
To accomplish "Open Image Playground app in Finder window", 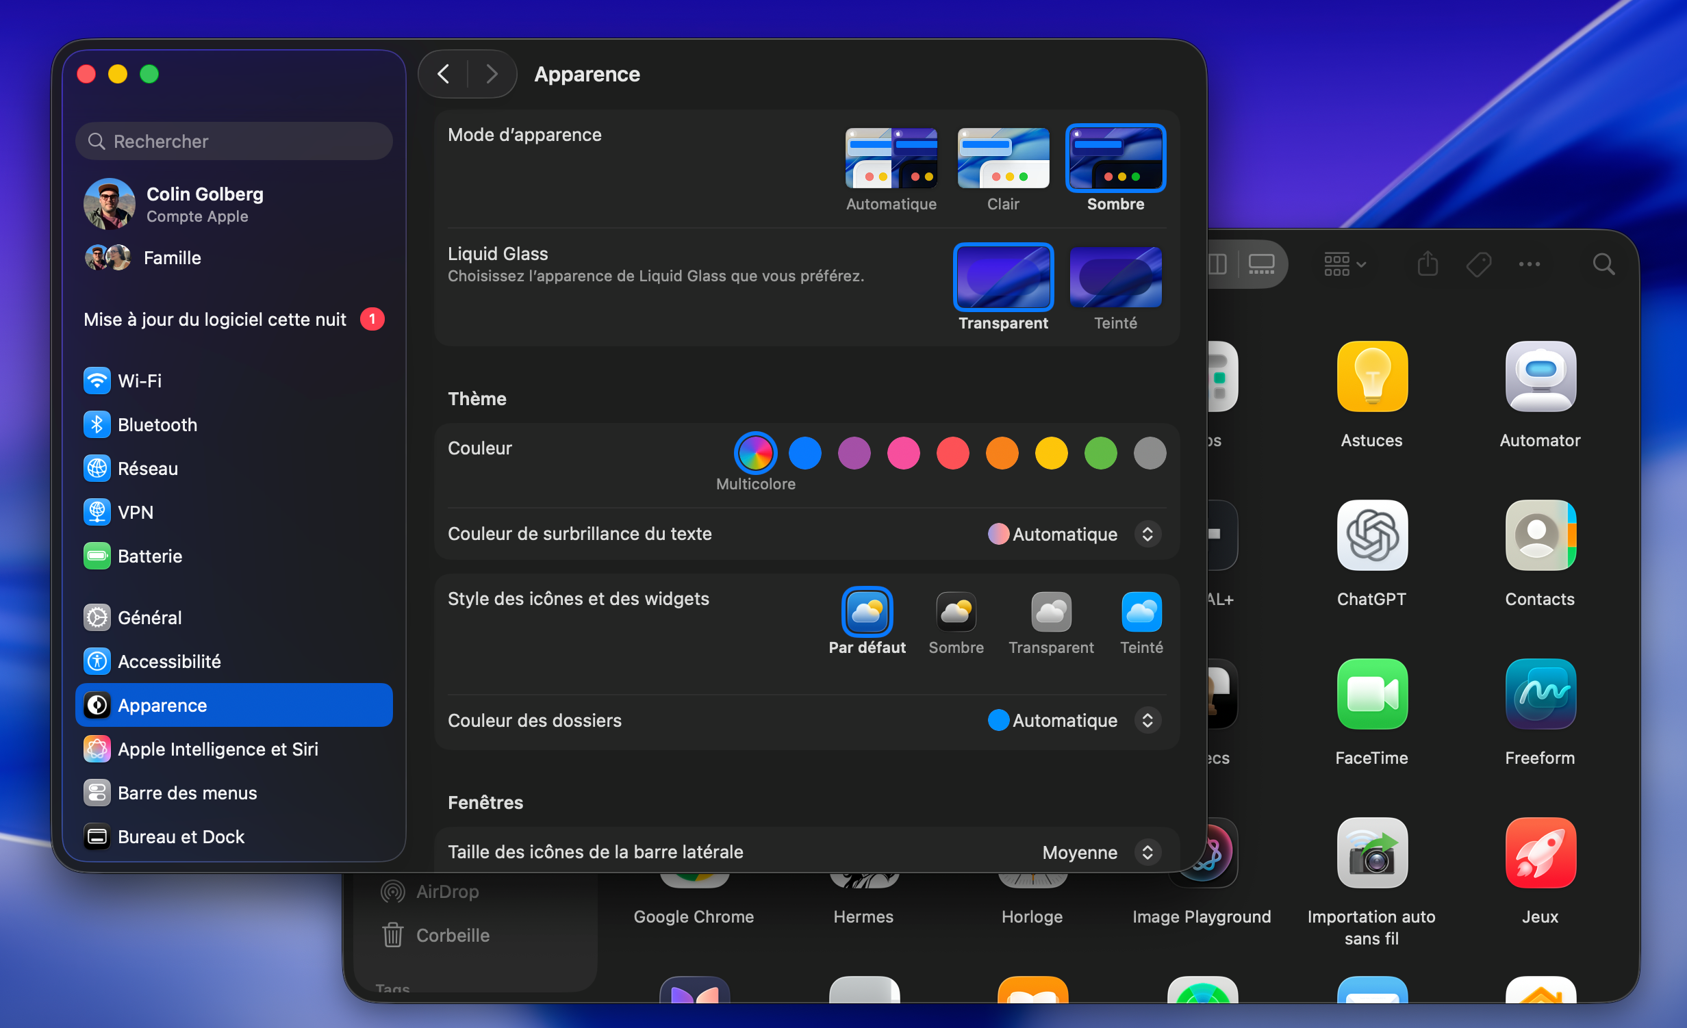I will pos(1202,916).
